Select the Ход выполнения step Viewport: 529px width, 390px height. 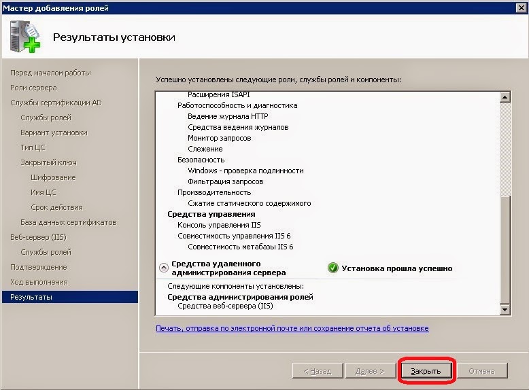pyautogui.click(x=39, y=282)
